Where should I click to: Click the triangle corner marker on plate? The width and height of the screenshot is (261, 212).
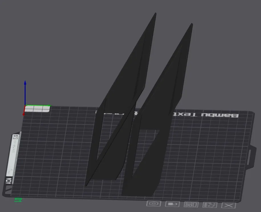[7, 190]
